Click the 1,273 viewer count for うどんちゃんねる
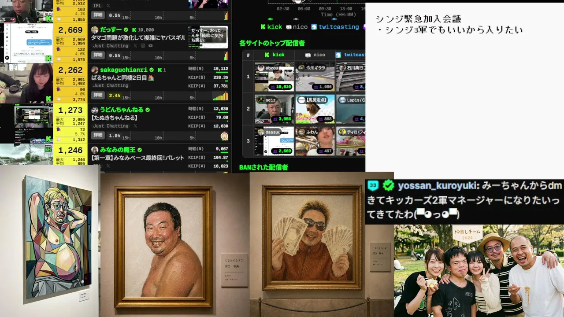This screenshot has height=317, width=564. click(x=70, y=110)
